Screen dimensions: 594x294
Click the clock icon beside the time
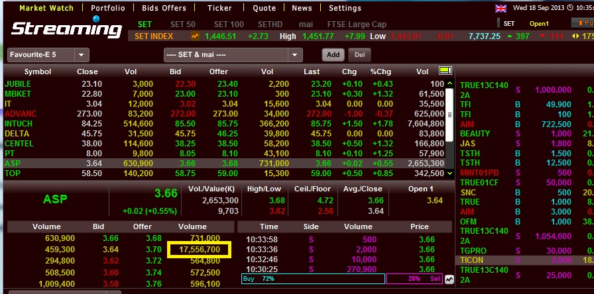point(571,7)
